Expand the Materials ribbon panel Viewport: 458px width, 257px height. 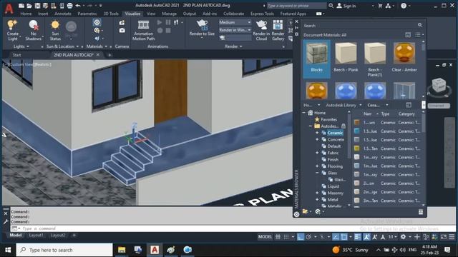97,46
